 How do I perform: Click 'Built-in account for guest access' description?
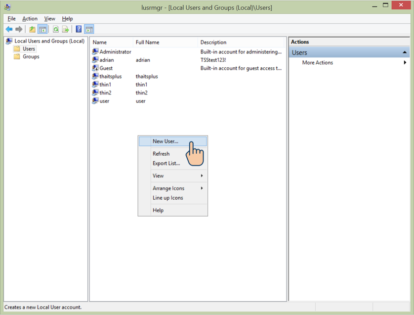point(241,68)
